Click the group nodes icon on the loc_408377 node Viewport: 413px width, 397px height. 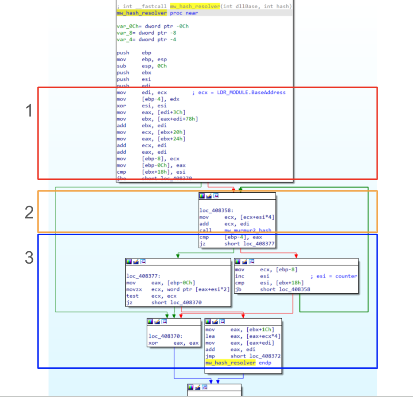pos(143,262)
